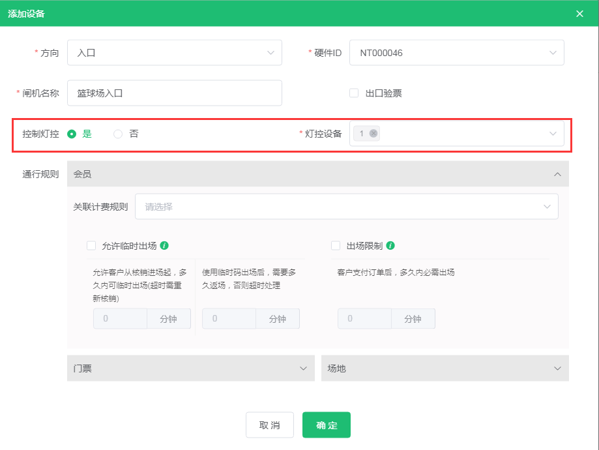
Task: Click the 出场限制 minutes input field
Action: coord(364,319)
